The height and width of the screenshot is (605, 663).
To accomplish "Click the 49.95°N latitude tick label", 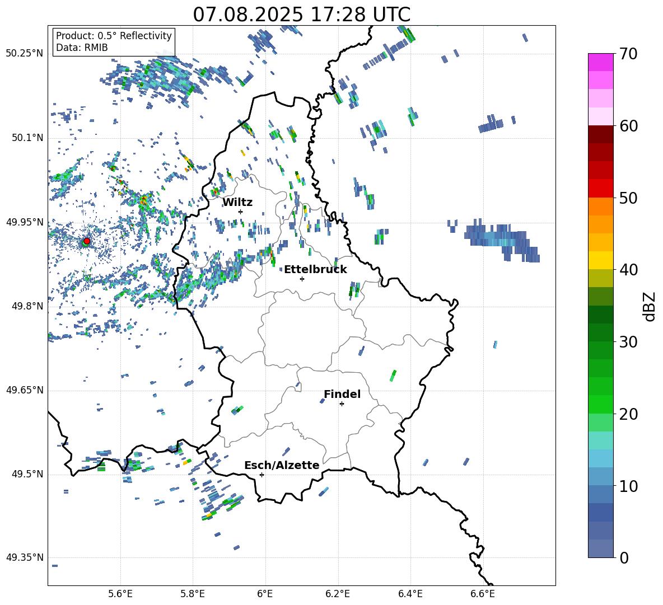I will pos(25,222).
